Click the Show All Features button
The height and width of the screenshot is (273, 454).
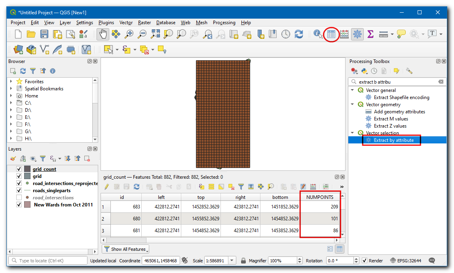pyautogui.click(x=125, y=249)
